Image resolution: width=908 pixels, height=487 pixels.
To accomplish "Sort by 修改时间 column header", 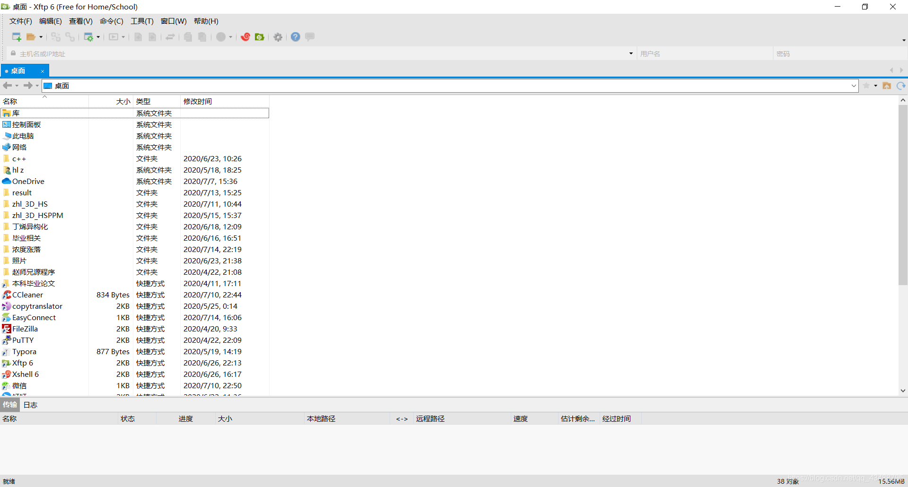I will (225, 102).
